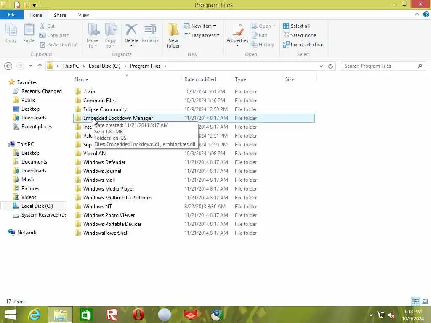Open the Windows Store taskbar icon

coord(86,315)
